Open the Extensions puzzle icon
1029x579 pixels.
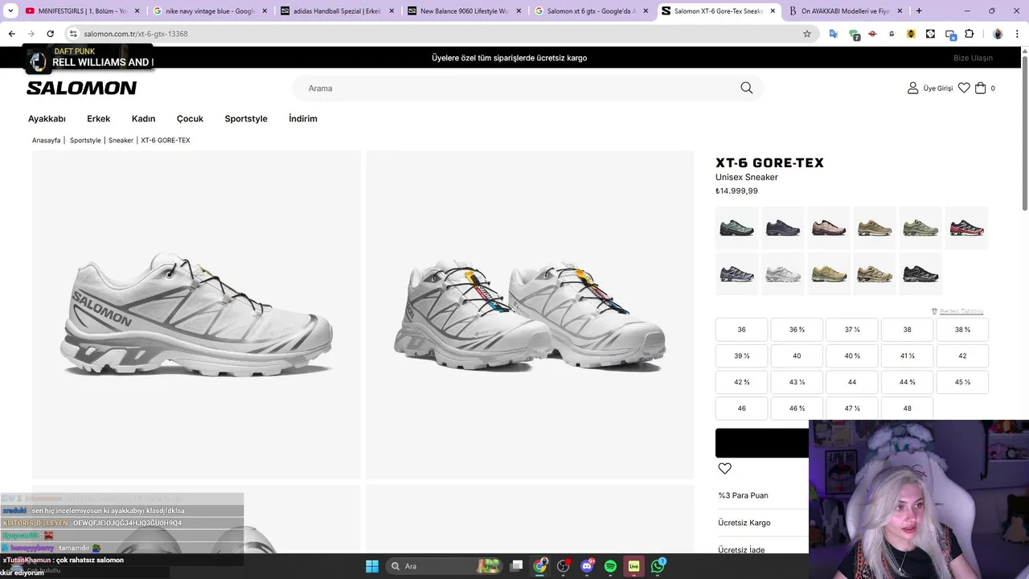click(970, 34)
